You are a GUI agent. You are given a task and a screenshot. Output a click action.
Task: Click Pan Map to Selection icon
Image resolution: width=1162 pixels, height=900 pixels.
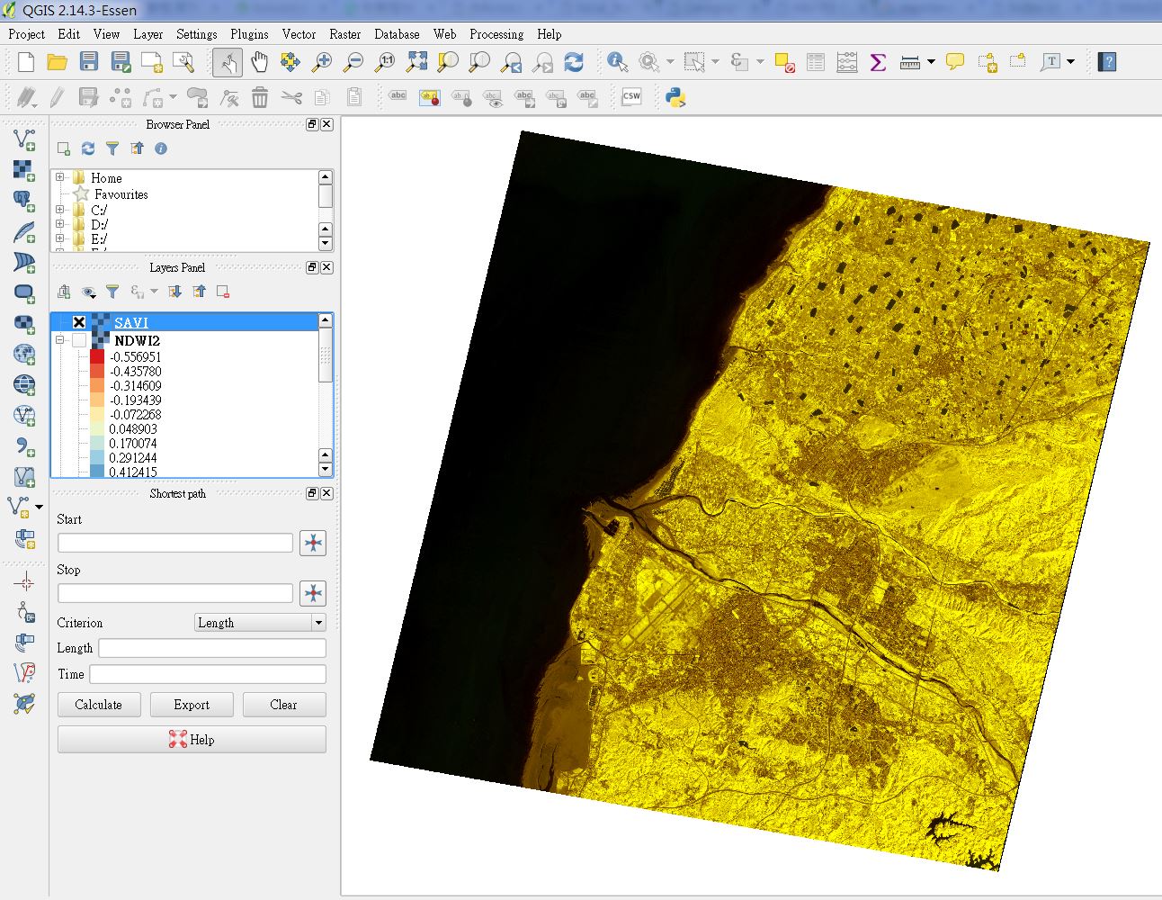[x=290, y=62]
